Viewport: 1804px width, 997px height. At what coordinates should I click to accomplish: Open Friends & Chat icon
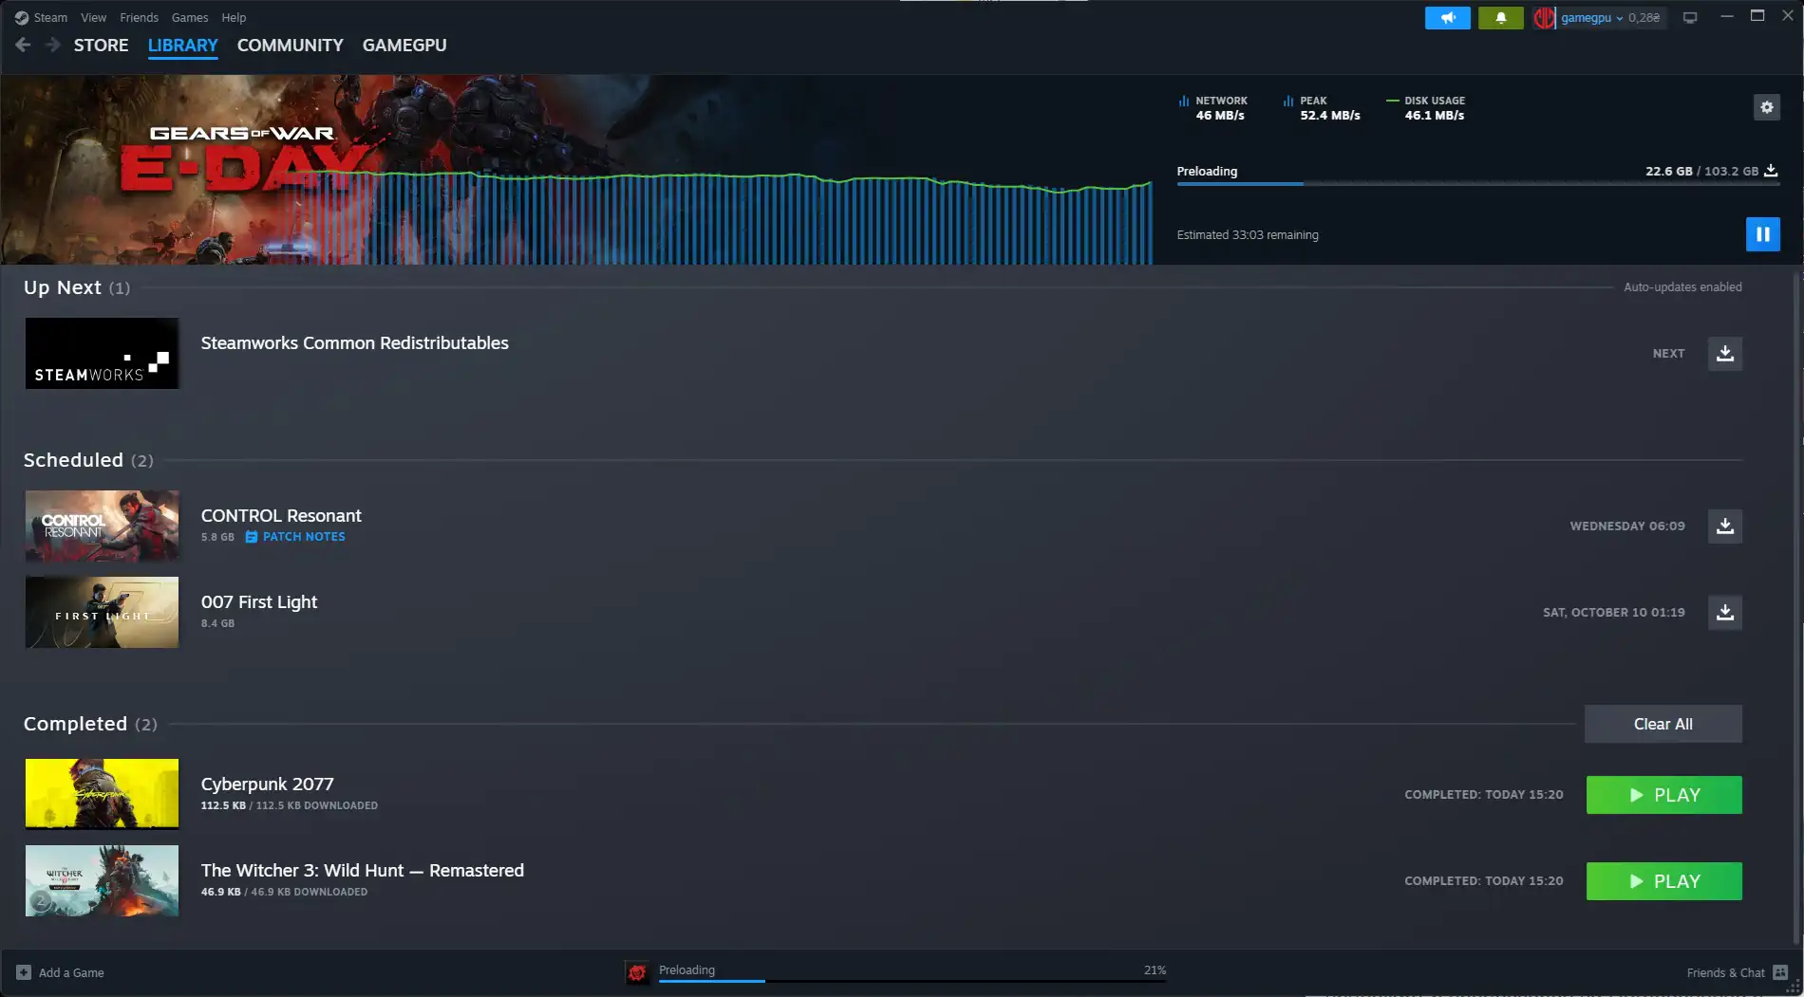(x=1780, y=972)
